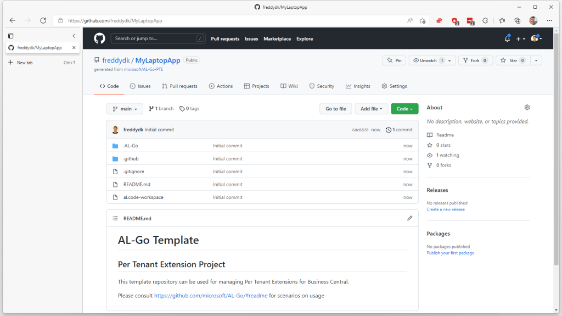Open the plus create-new menu
This screenshot has width=562, height=316.
[x=520, y=39]
